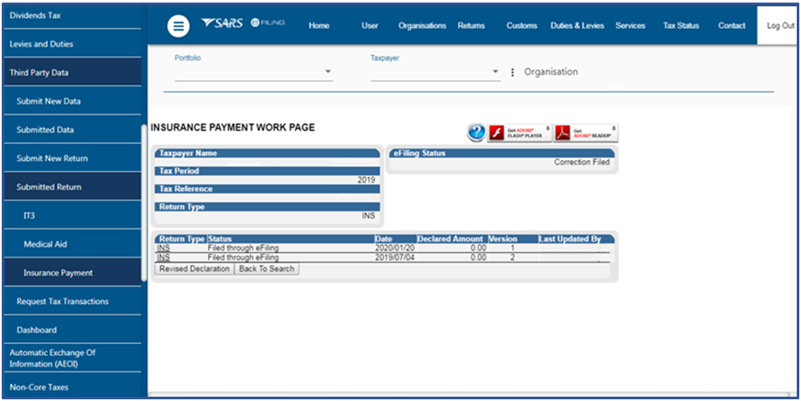801x401 pixels.
Task: Open the first INS return dated 2020/01/20
Action: pyautogui.click(x=163, y=248)
